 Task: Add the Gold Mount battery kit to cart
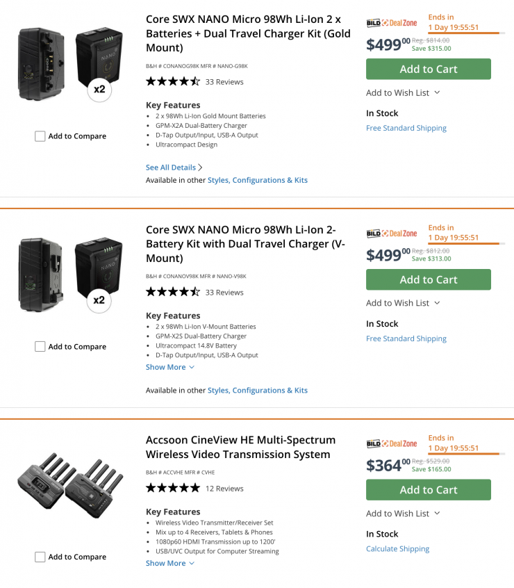[x=428, y=69]
